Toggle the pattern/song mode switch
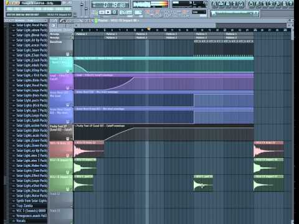299x224 pixels. (x=96, y=12)
